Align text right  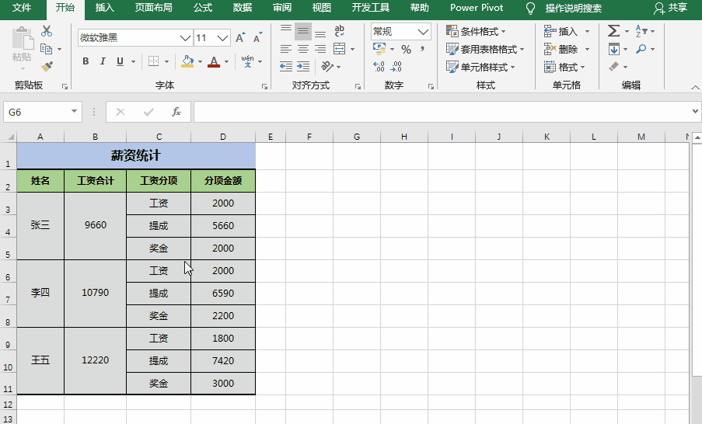[x=320, y=49]
